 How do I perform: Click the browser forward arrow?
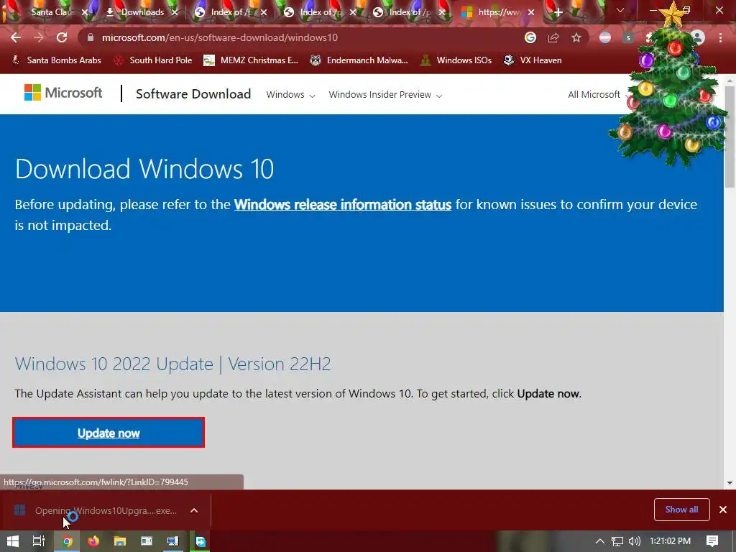39,37
